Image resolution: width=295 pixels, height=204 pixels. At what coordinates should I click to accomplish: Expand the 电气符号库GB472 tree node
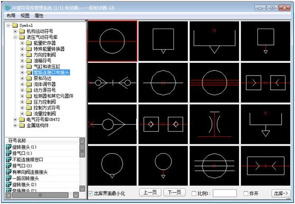tap(15, 119)
